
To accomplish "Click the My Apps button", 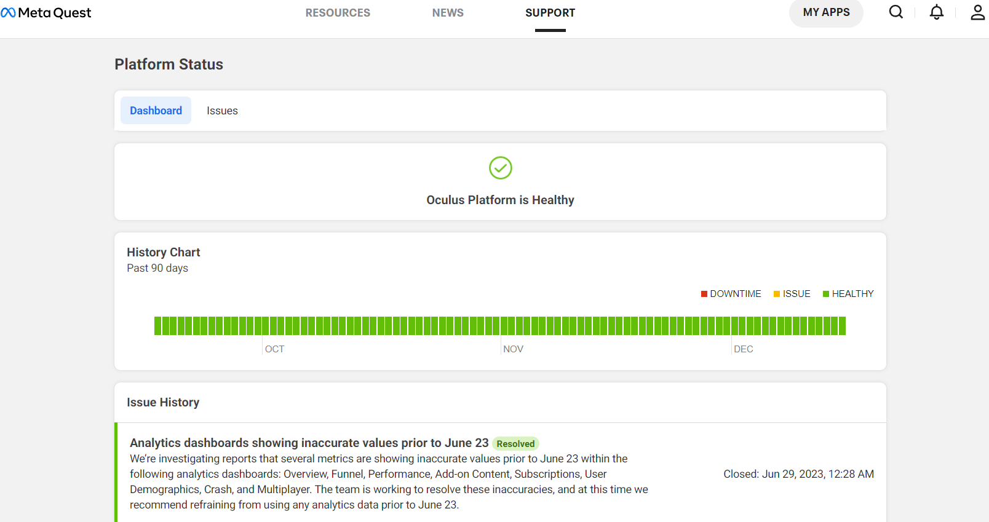I will click(x=826, y=13).
